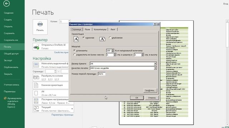Image resolution: width=229 pixels, height=128 pixels.
Task: Open Открыть in the sidebar
Action: pos(8,27)
